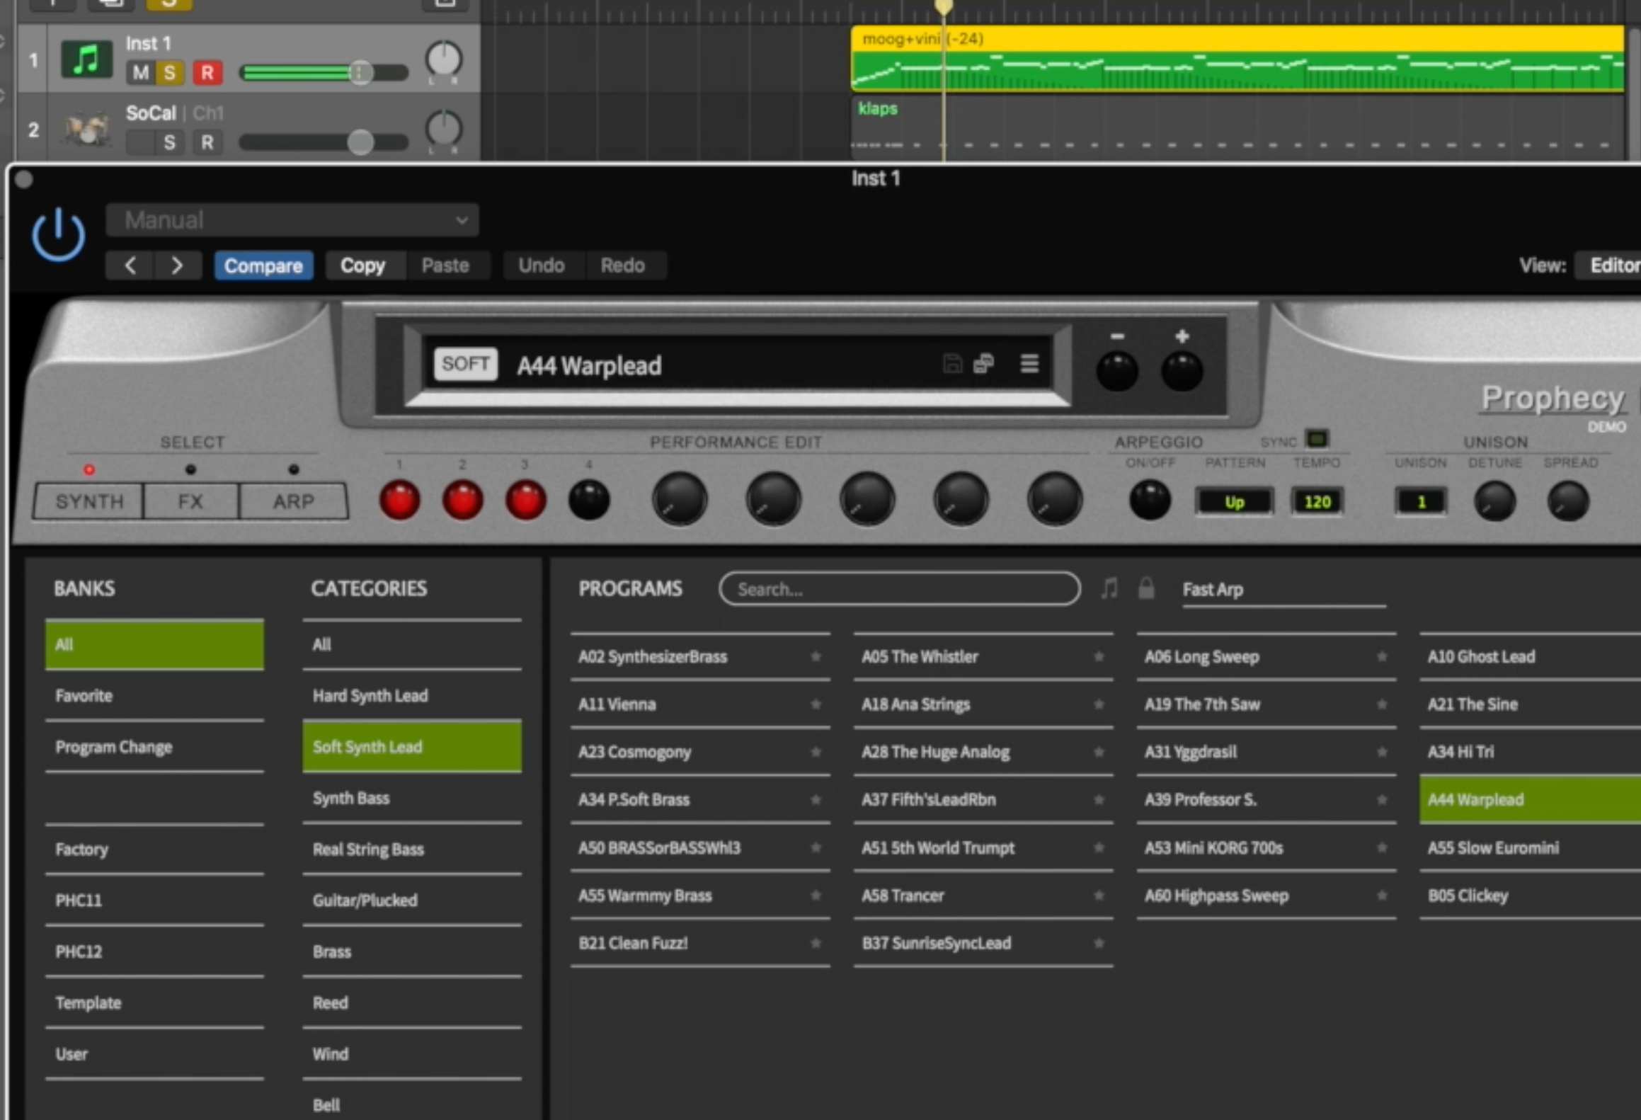Toggle record enable on Inst 1 track
The image size is (1641, 1120).
tap(207, 73)
